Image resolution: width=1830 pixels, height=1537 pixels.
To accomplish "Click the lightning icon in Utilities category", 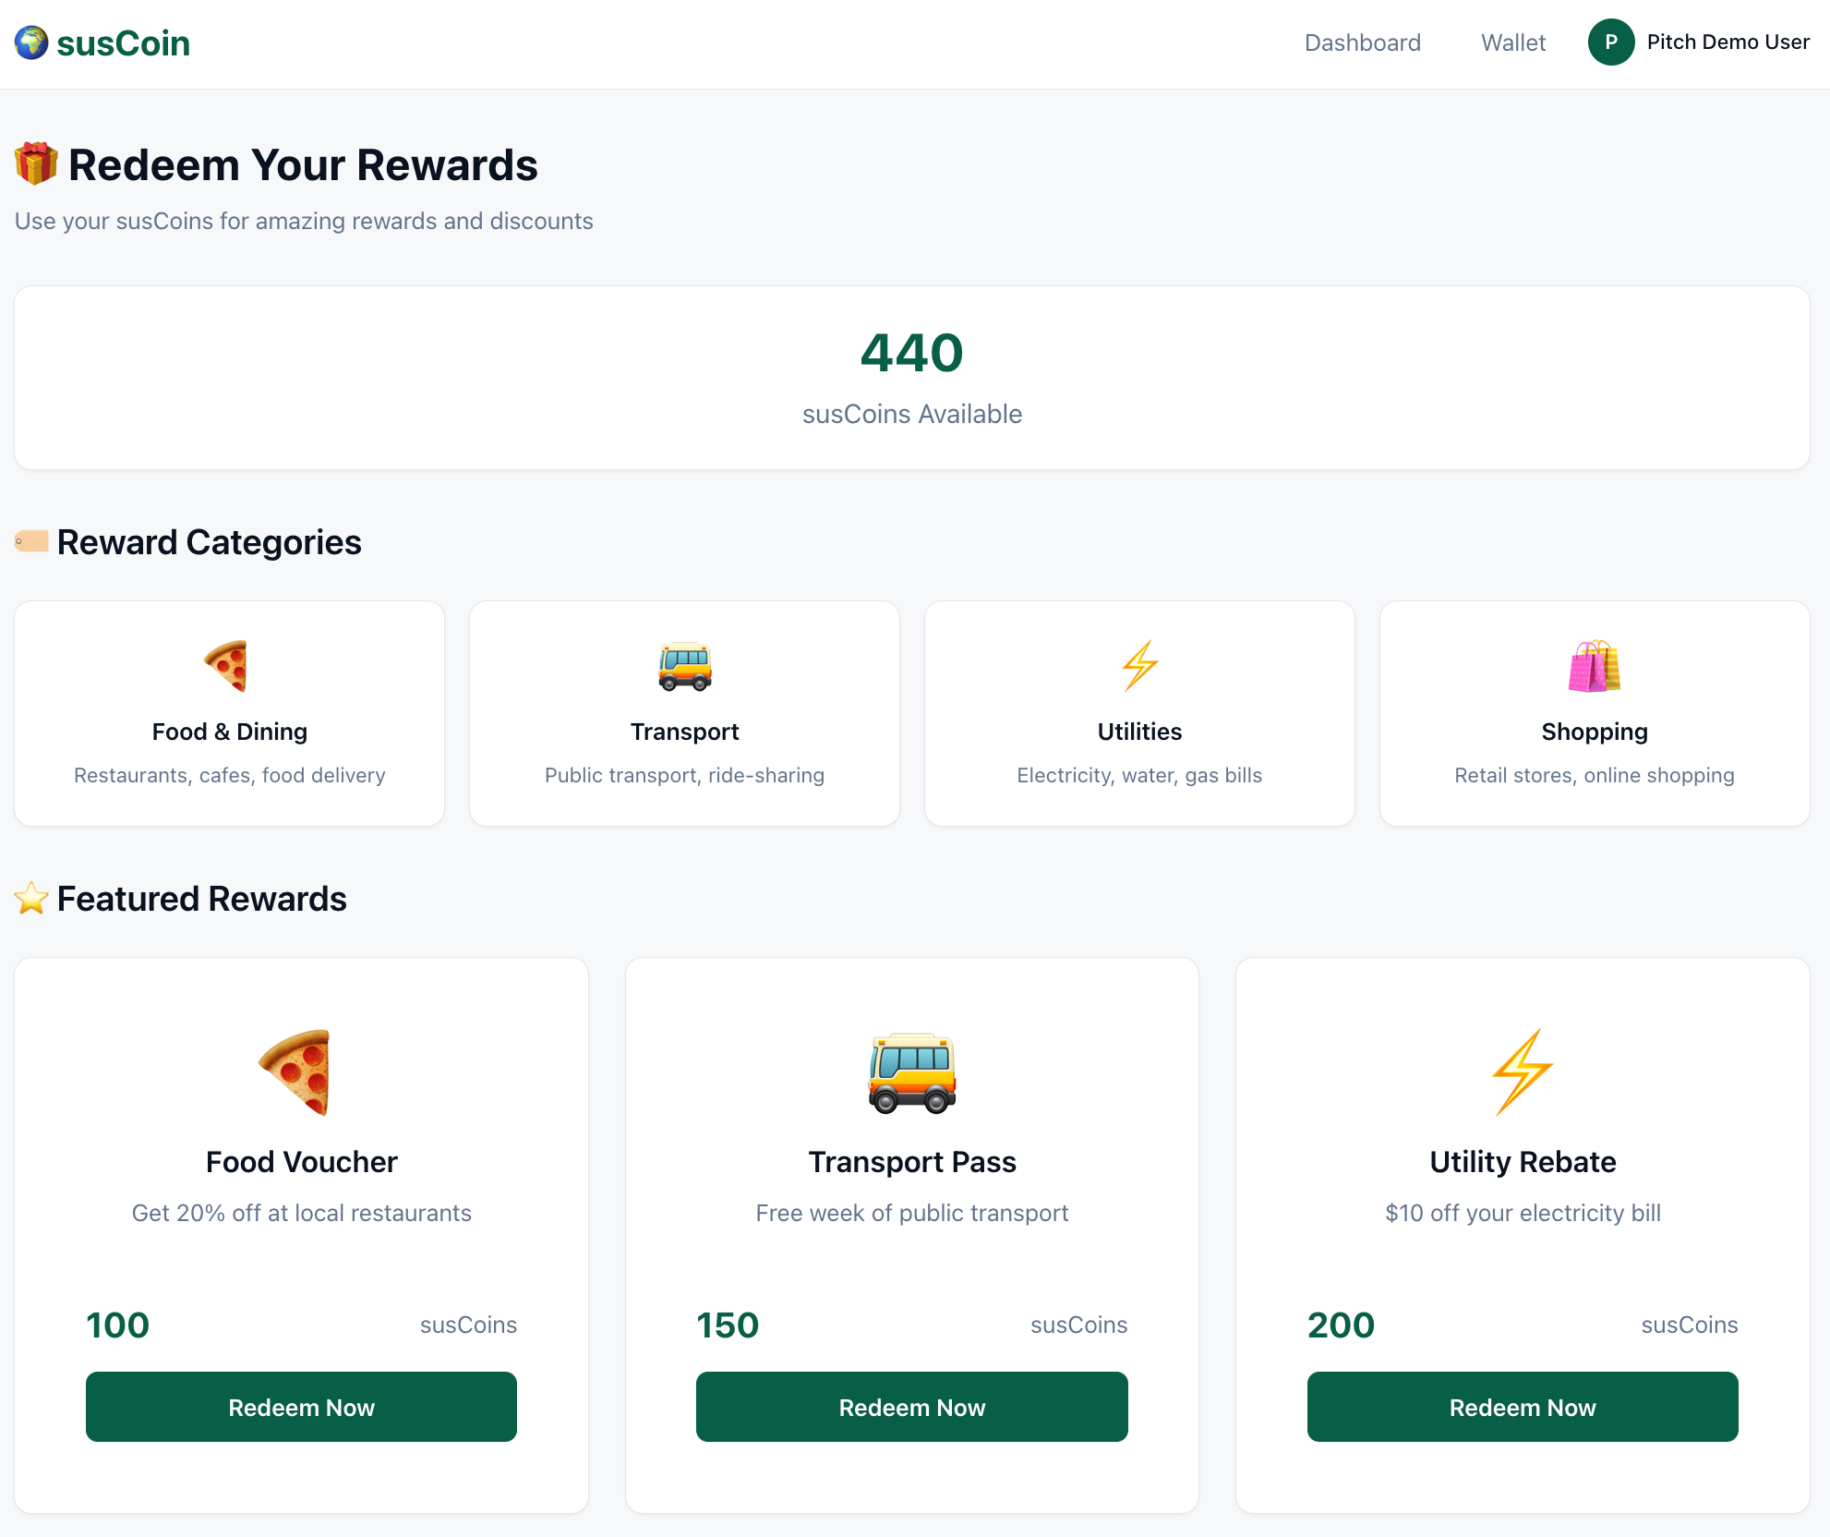I will pyautogui.click(x=1139, y=665).
